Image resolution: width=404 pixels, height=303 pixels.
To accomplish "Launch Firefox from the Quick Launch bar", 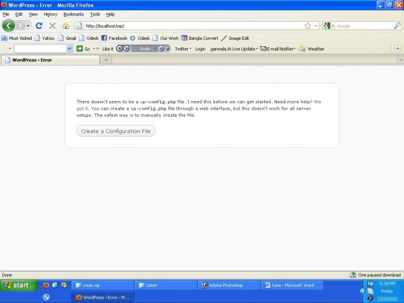I will (x=46, y=285).
